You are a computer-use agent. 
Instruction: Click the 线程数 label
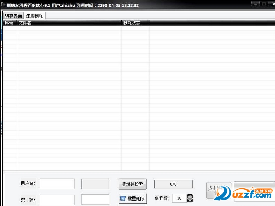pyautogui.click(x=162, y=198)
